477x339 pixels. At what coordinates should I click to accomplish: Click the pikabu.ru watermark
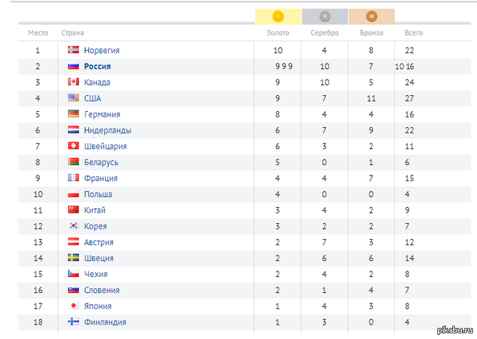tap(455, 330)
